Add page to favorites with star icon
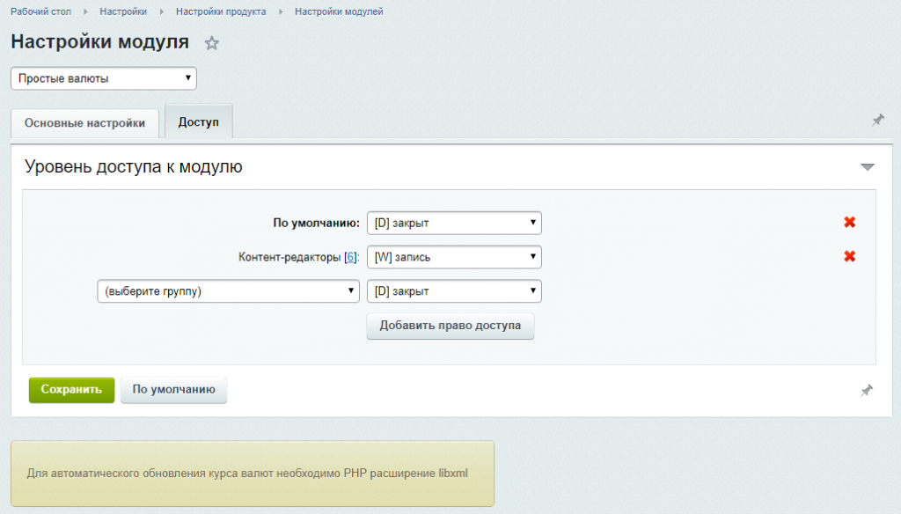The image size is (901, 514). [x=212, y=43]
